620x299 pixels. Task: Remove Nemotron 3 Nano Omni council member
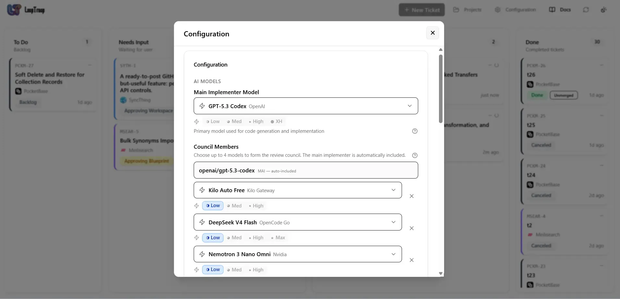click(411, 260)
